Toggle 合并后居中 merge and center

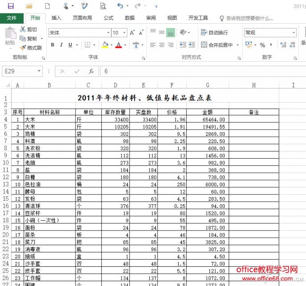tap(217, 45)
